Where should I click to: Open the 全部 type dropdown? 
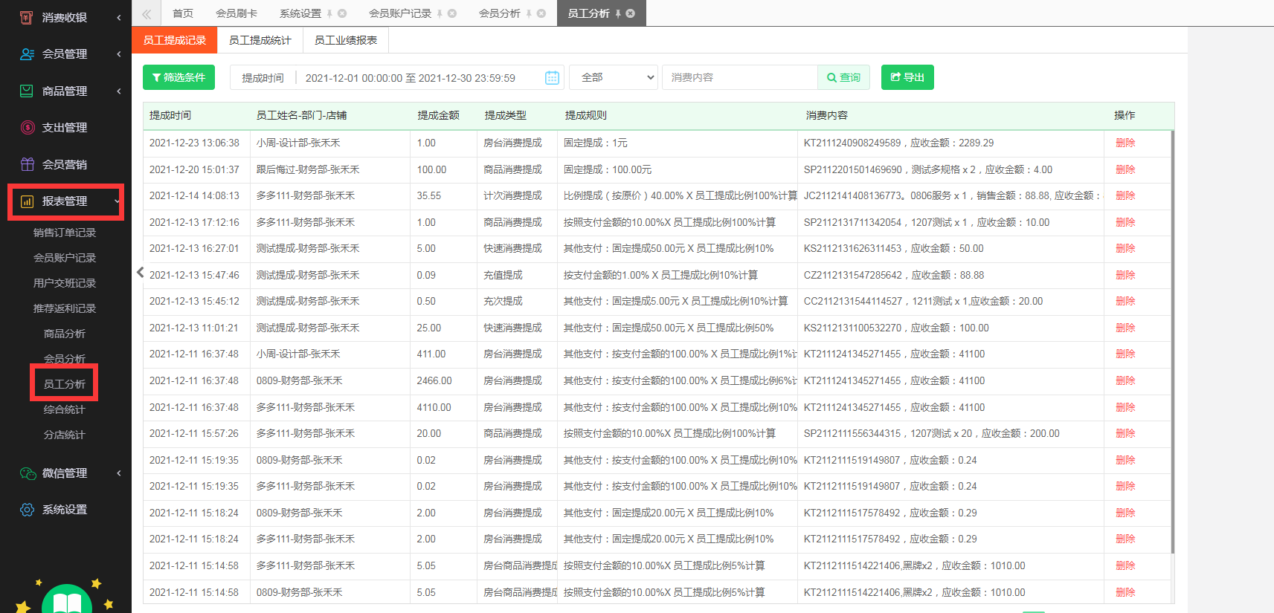click(x=614, y=77)
